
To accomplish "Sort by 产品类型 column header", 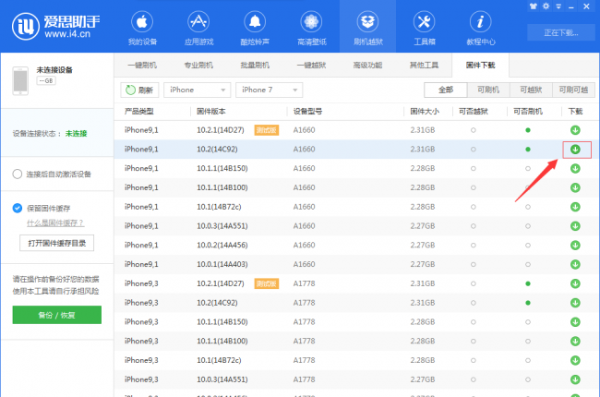I will pyautogui.click(x=138, y=112).
